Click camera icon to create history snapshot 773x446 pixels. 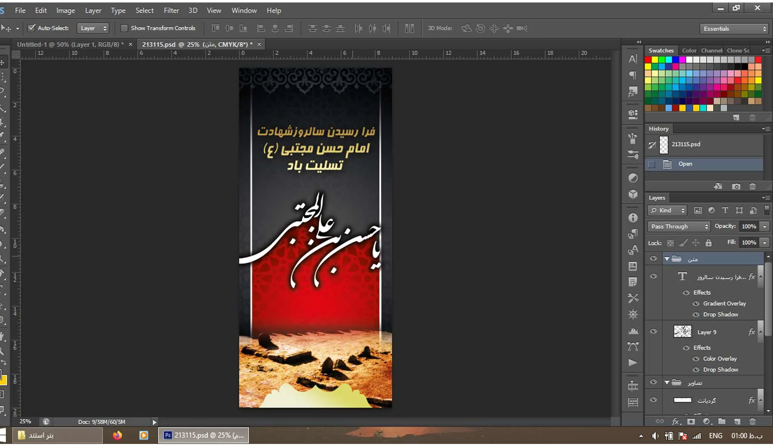coord(736,187)
